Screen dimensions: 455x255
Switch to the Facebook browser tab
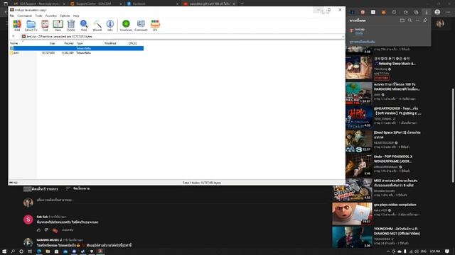pyautogui.click(x=152, y=4)
